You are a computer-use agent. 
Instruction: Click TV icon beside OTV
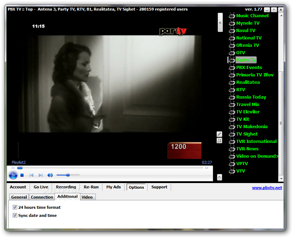point(232,53)
